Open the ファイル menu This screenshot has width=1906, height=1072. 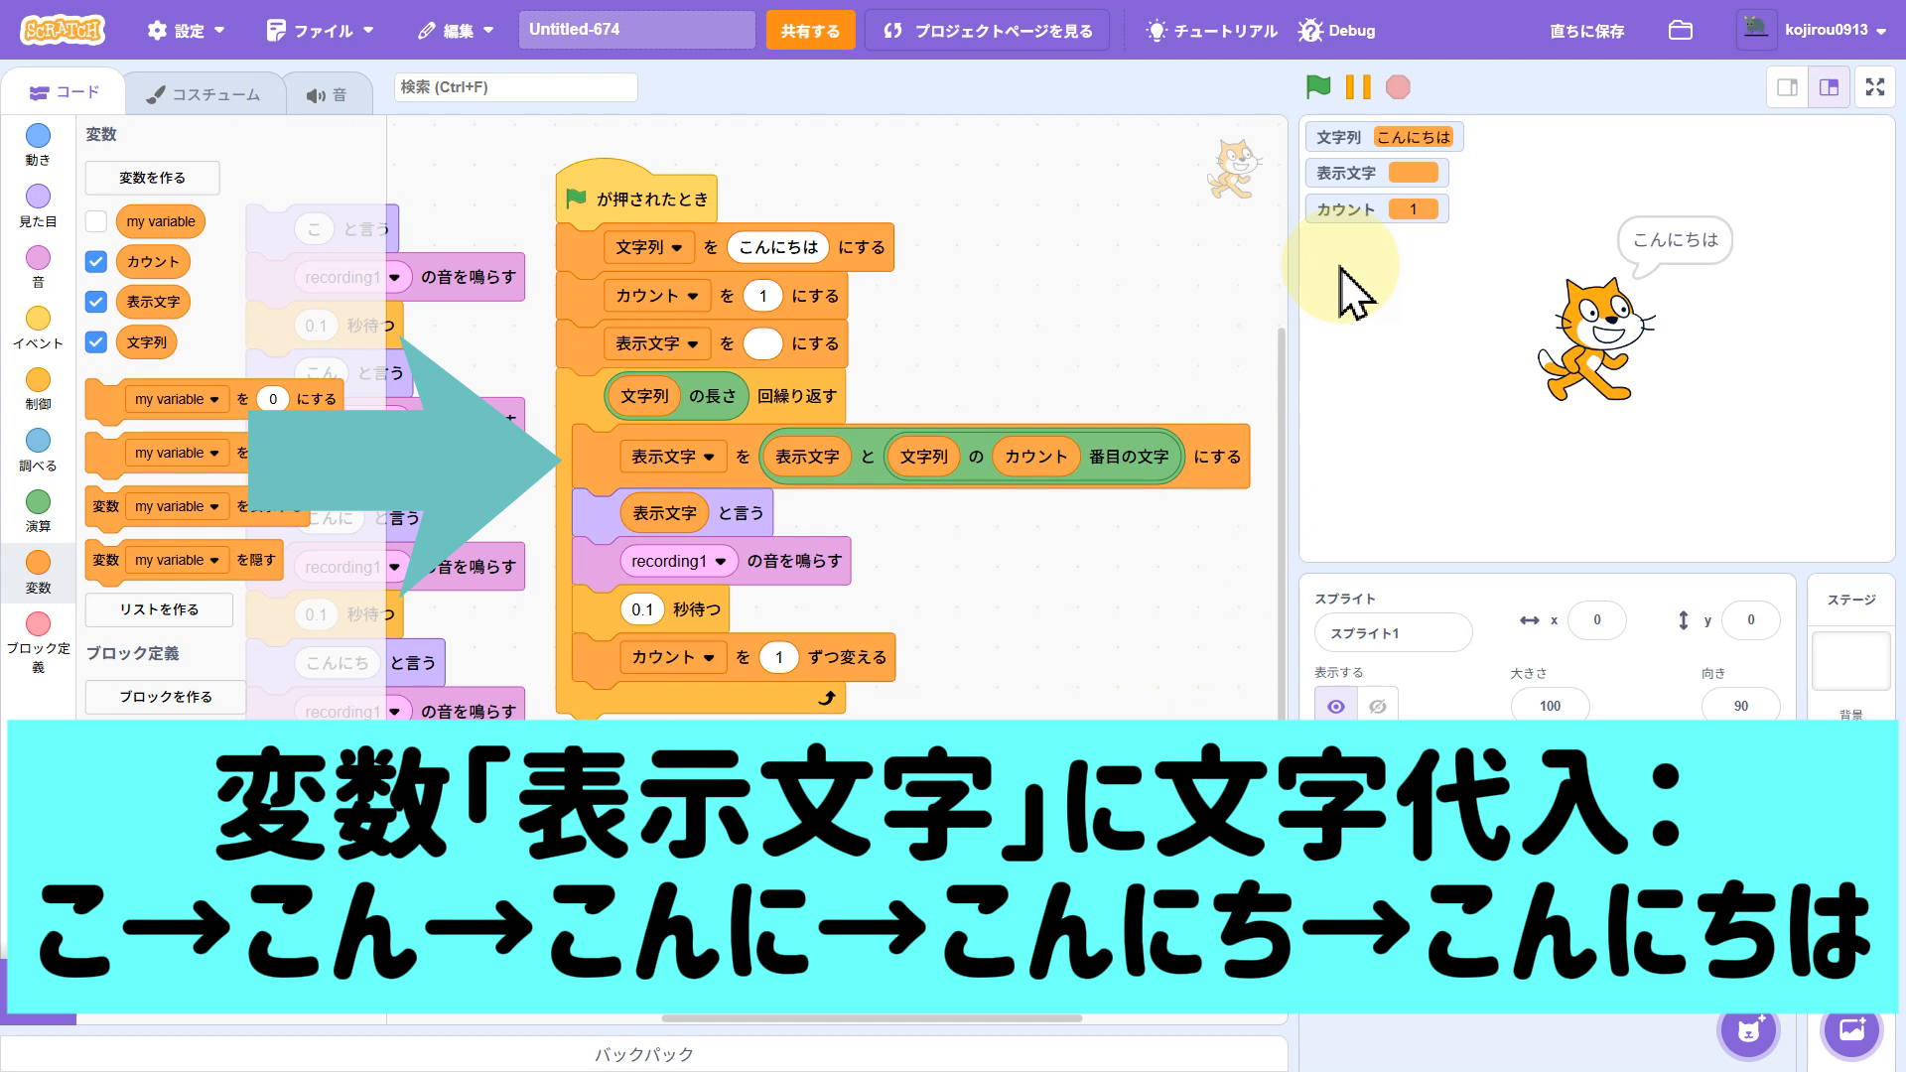tap(321, 30)
